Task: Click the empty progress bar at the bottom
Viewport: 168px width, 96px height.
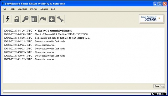Action: coord(84,91)
